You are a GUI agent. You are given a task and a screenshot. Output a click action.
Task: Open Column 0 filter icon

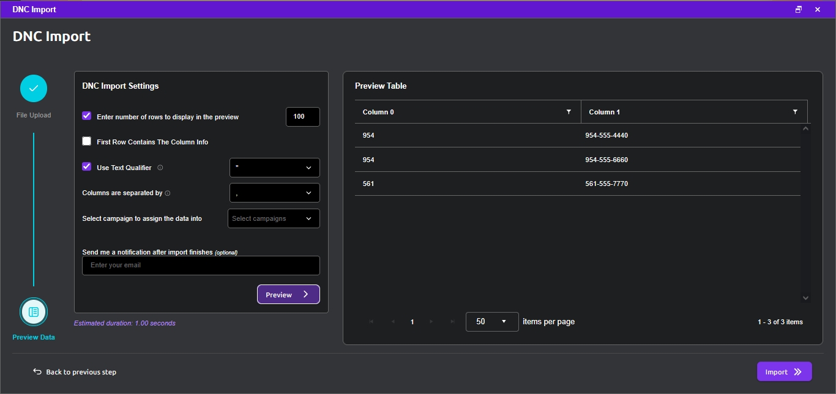[x=569, y=112]
